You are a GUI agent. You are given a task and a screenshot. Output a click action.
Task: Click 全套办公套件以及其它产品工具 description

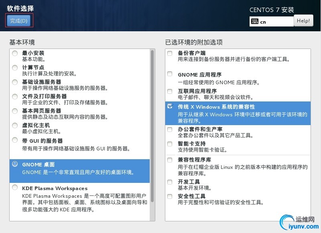pyautogui.click(x=215, y=136)
